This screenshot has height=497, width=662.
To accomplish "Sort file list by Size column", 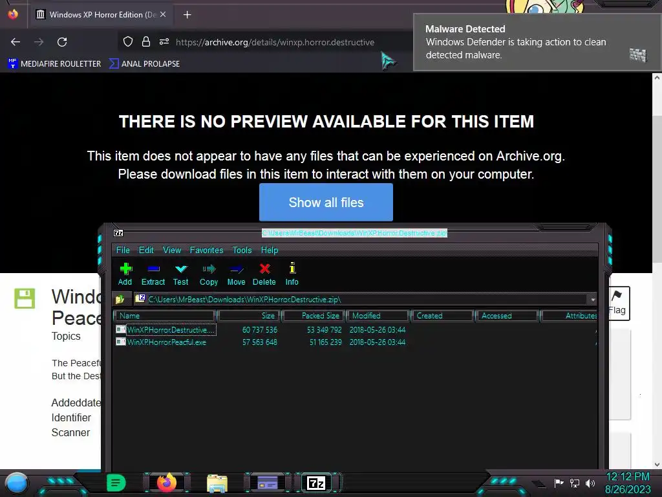I will click(x=249, y=316).
